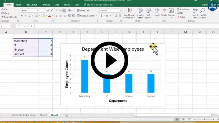Switch to the Insert ribbon tab
The image size is (219, 123).
pyautogui.click(x=19, y=5)
